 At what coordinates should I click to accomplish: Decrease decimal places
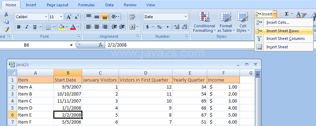point(184,27)
